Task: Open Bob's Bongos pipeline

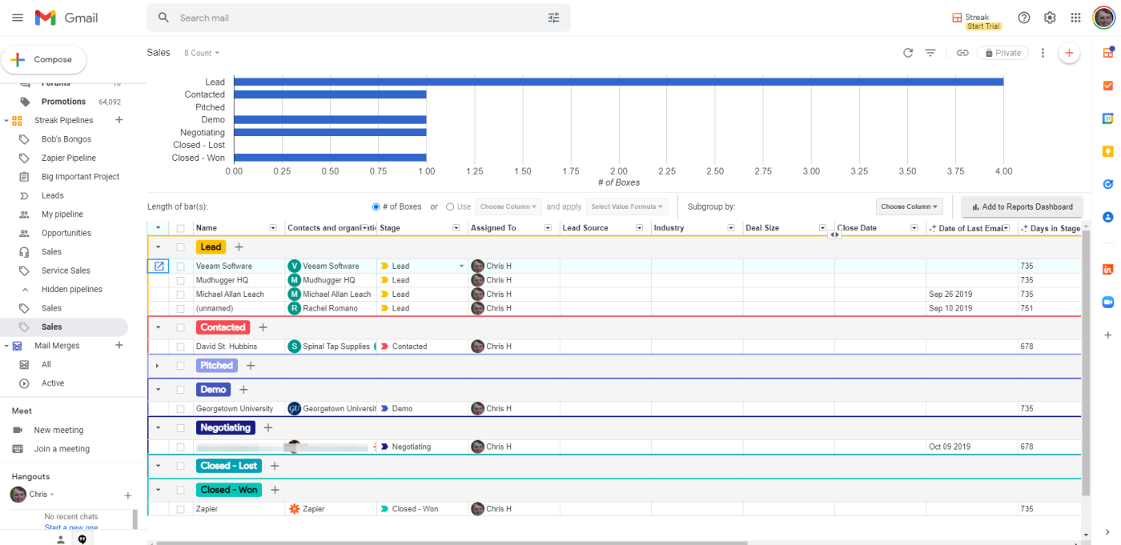Action: pyautogui.click(x=66, y=139)
